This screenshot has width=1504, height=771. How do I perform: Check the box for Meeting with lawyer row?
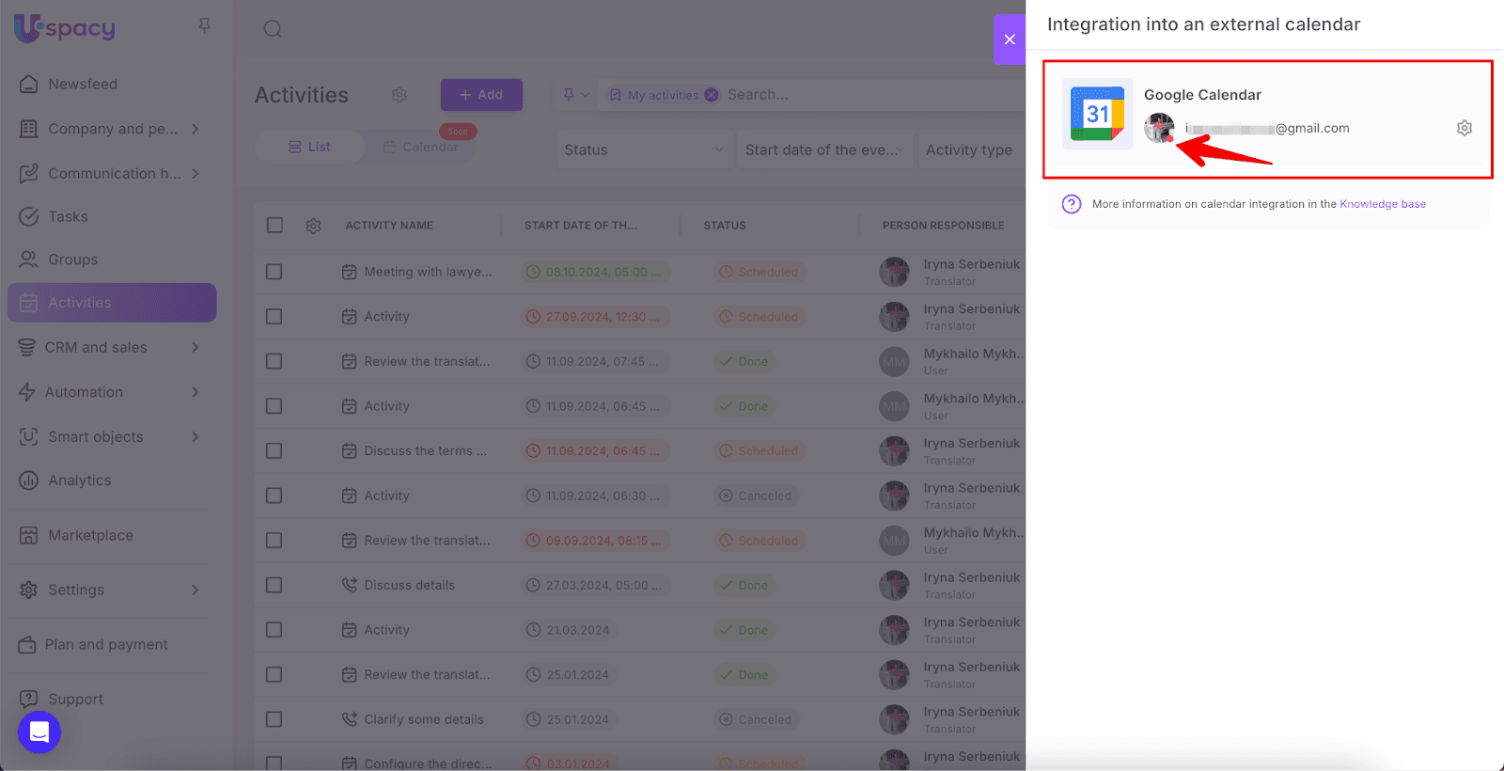point(274,272)
